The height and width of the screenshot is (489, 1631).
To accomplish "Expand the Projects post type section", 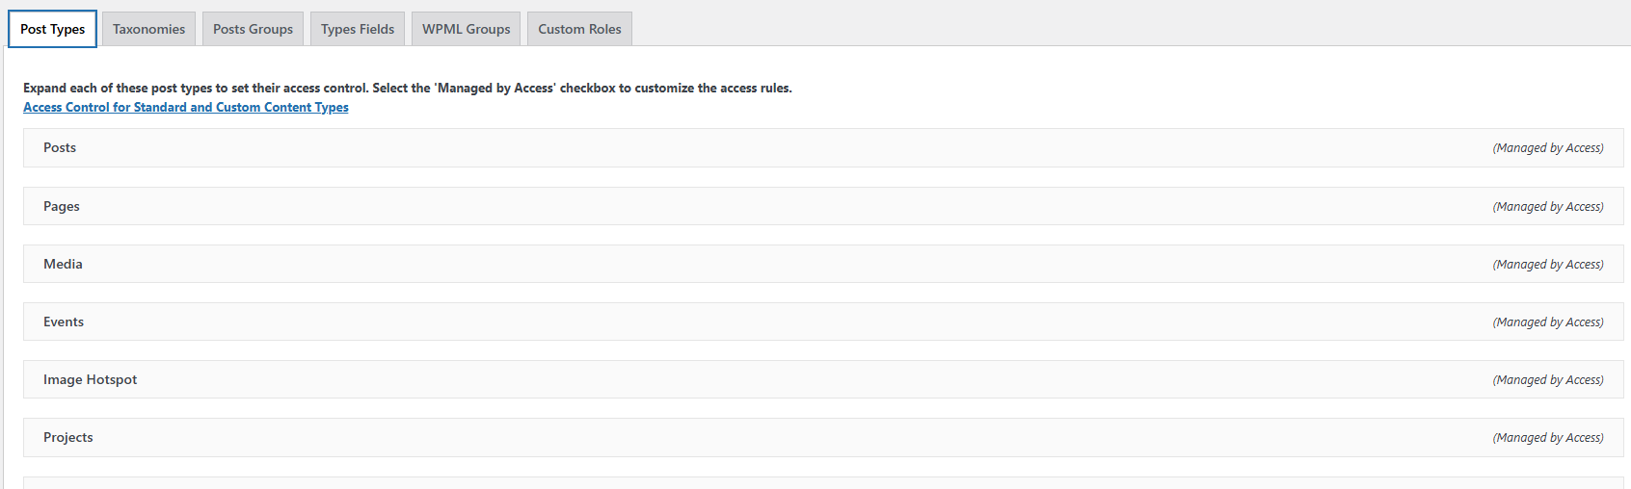I will tap(823, 437).
